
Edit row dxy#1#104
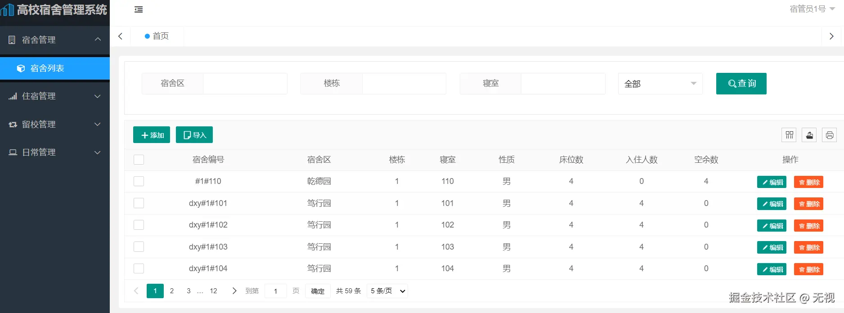[772, 269]
